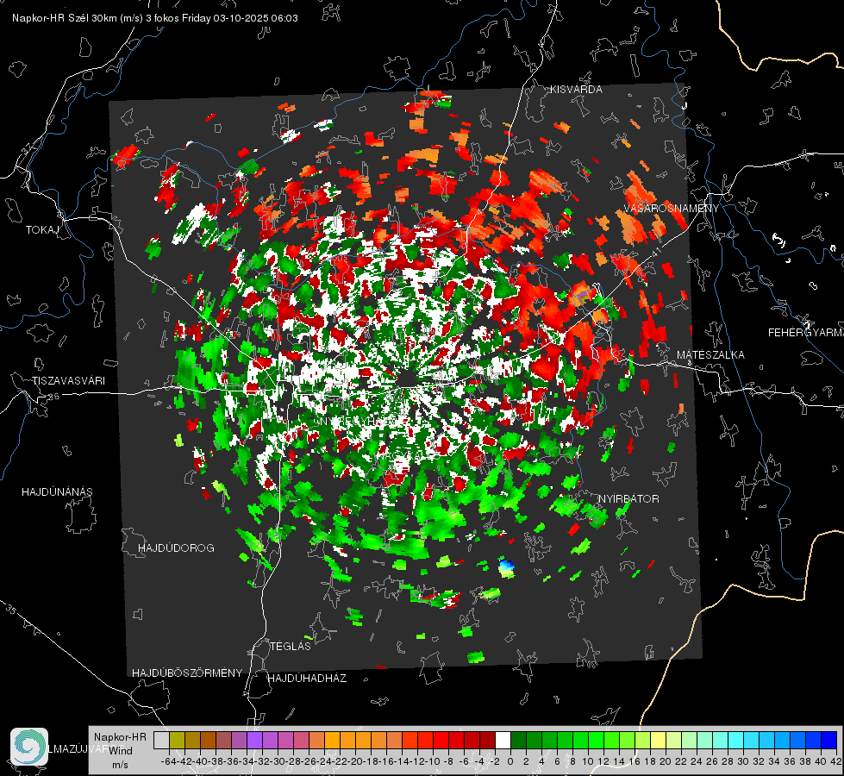Click road number 35 at lower left
Image resolution: width=844 pixels, height=776 pixels.
[11, 610]
